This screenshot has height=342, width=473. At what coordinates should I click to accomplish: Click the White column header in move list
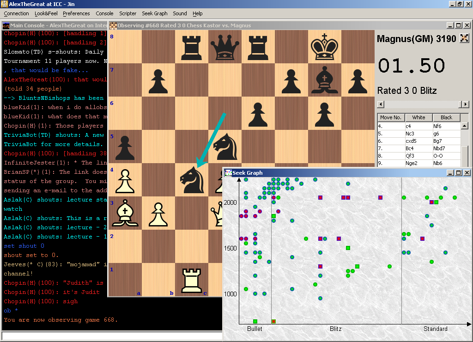pos(418,117)
